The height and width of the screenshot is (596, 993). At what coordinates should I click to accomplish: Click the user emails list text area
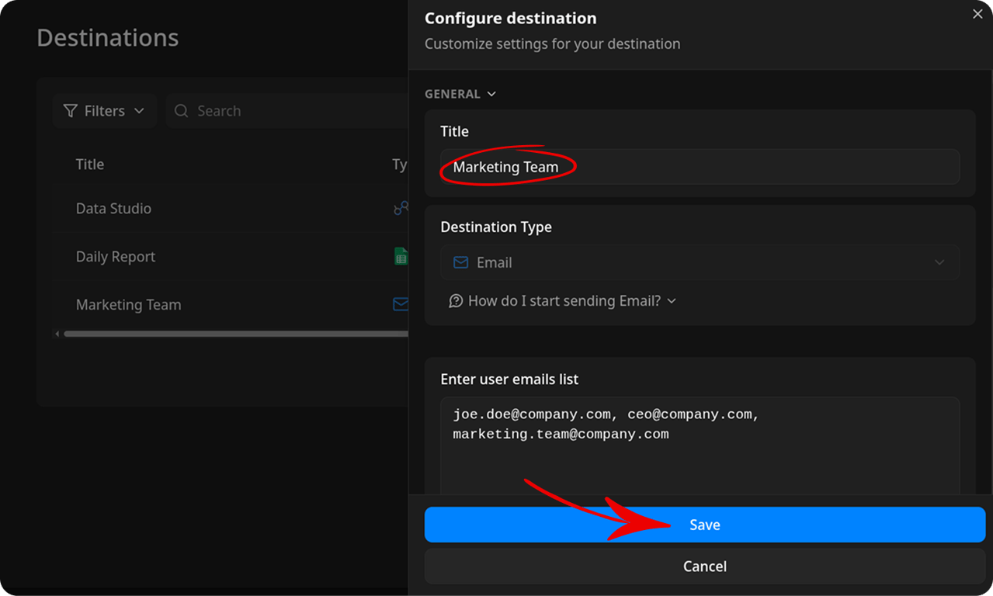coord(700,446)
